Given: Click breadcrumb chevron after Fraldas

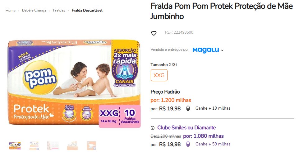Looking at the screenshot, I should coord(68,11).
